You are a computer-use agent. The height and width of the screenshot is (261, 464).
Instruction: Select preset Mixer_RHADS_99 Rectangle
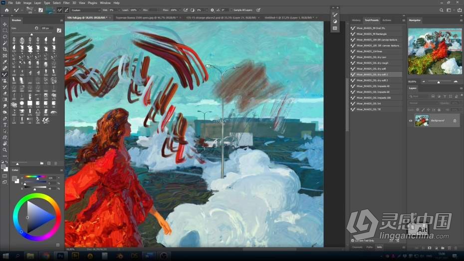(376, 34)
